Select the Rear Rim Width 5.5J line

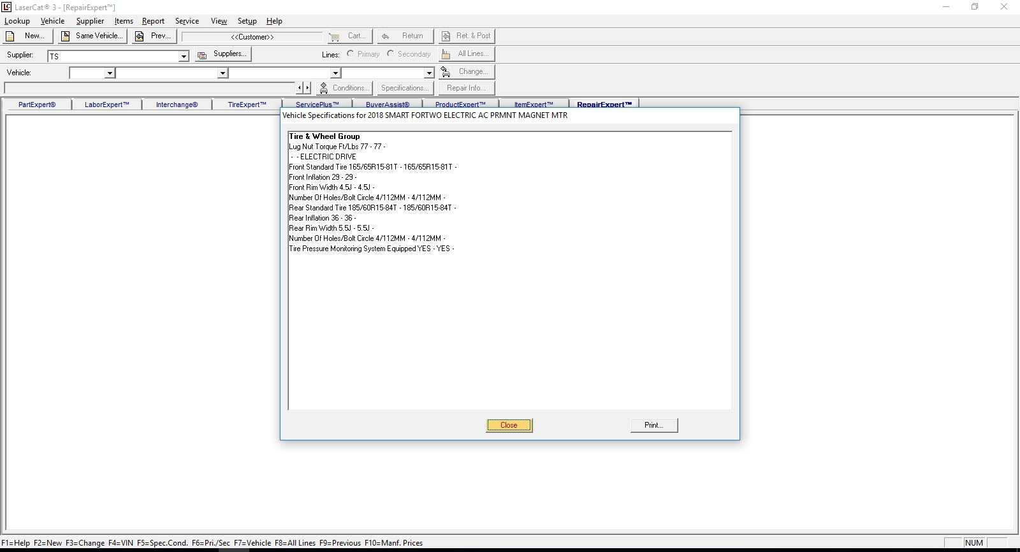[331, 228]
